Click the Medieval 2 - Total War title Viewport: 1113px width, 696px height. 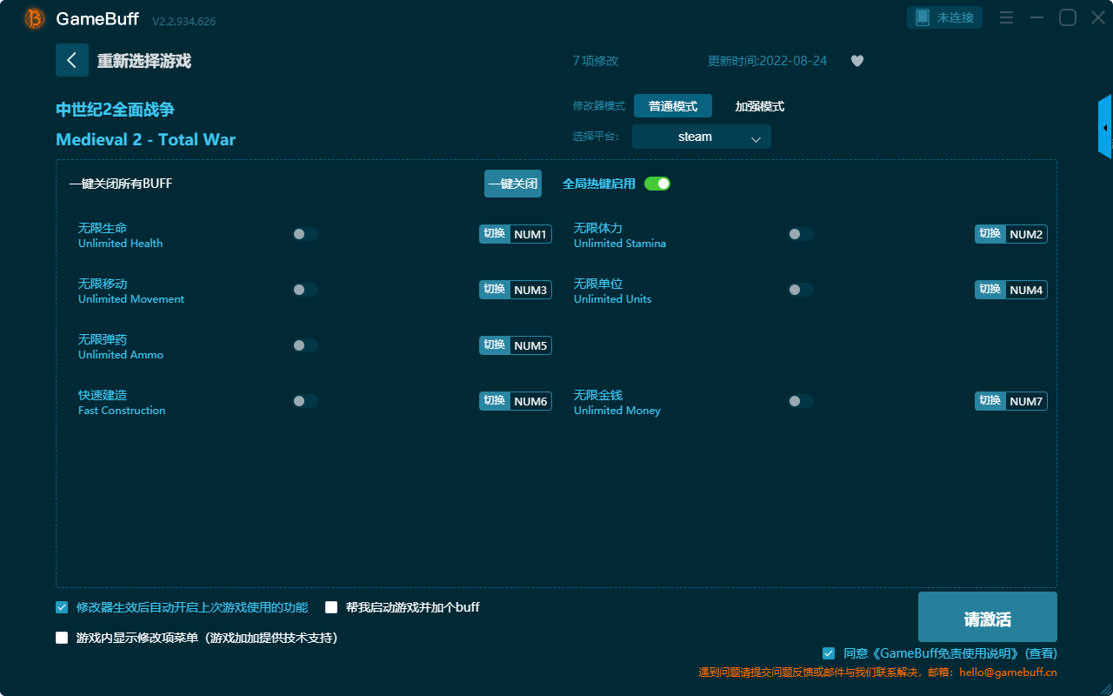146,139
